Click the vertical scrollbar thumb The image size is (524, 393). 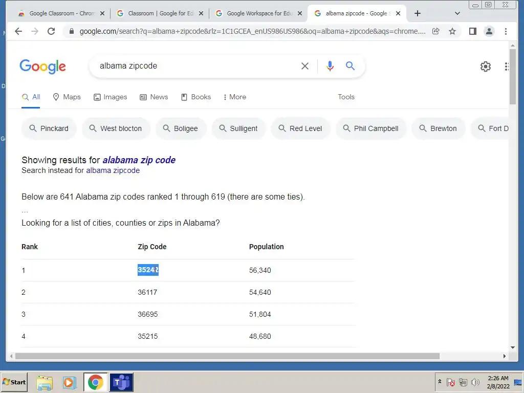pyautogui.click(x=513, y=77)
